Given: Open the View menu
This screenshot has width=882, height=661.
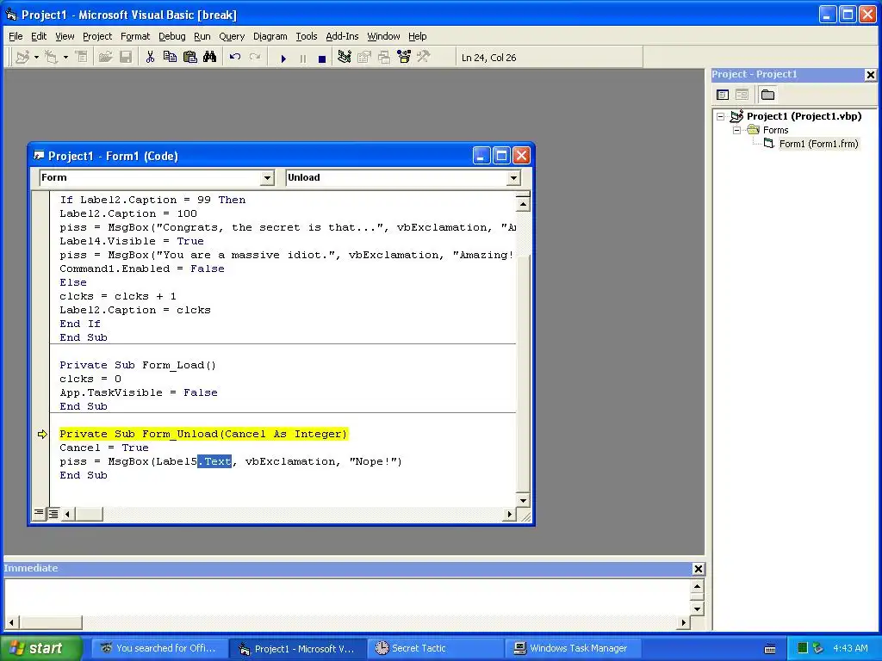Looking at the screenshot, I should coord(65,36).
